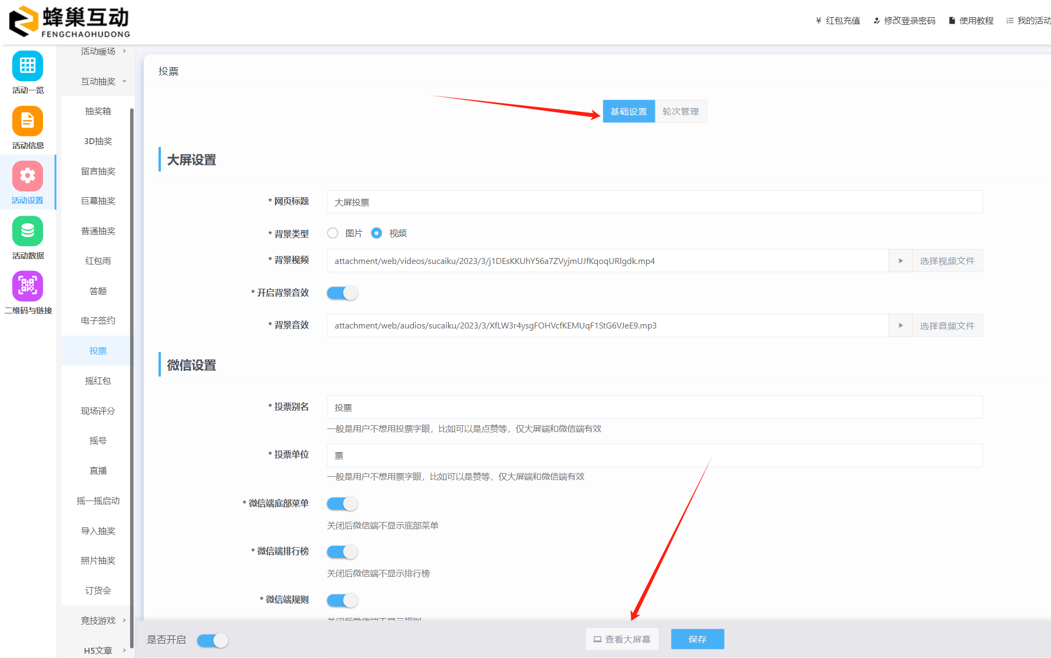Screen dimensions: 1051x658
Task: Toggle the 开启背景音效 switch
Action: point(342,293)
